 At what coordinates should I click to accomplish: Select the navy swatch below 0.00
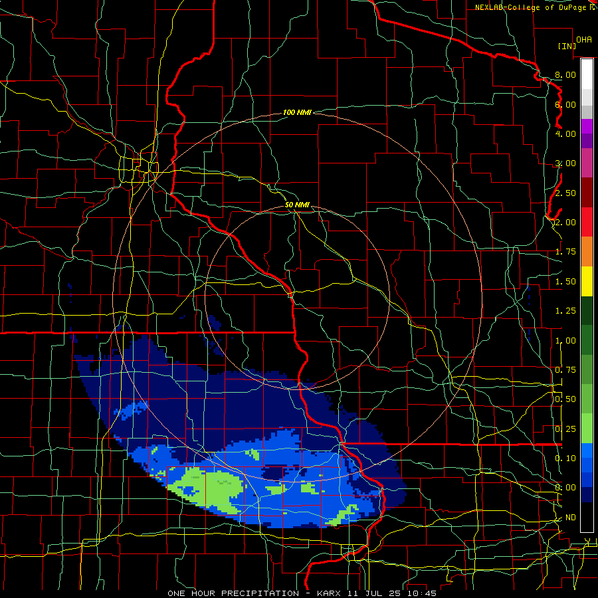[x=587, y=494]
